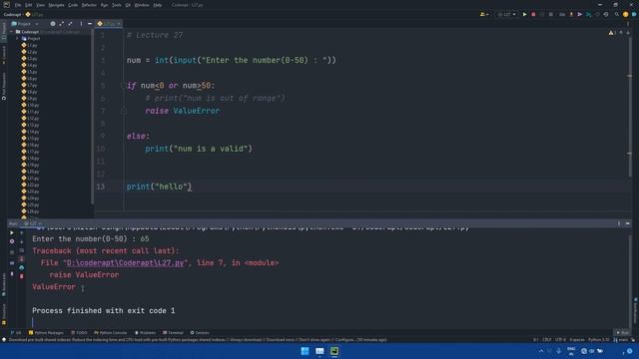Image resolution: width=639 pixels, height=359 pixels.
Task: Open Python Packages tool window
Action: click(x=46, y=332)
